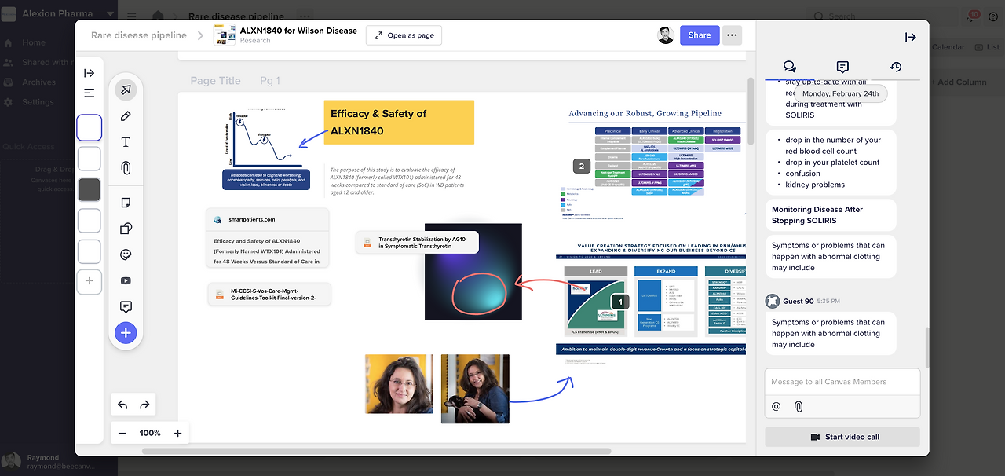The image size is (1005, 476).
Task: Start video call
Action: point(842,437)
